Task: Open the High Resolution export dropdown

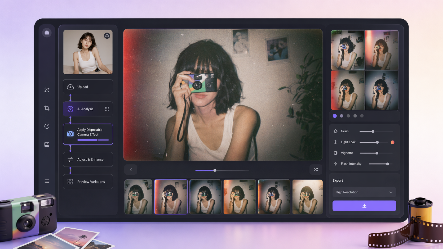Action: tap(364, 192)
